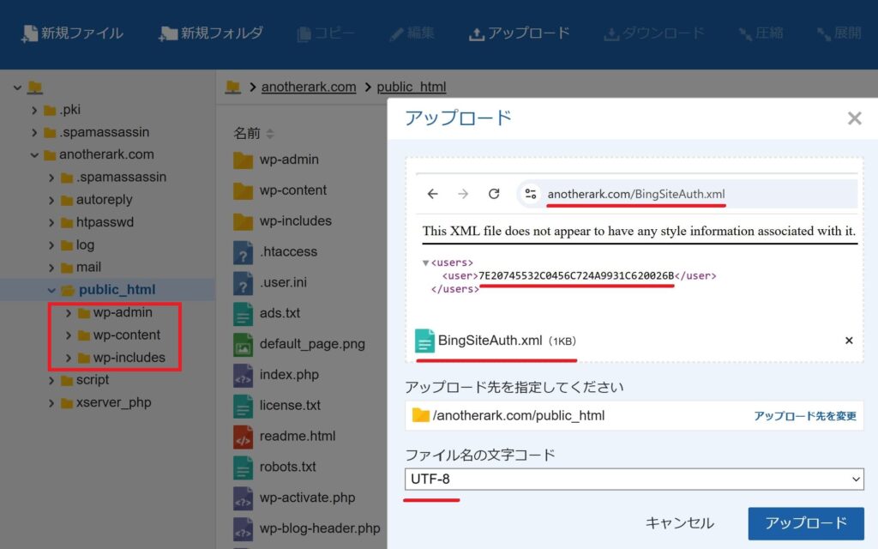
Task: Click the コピー toolbar item
Action: click(x=326, y=33)
